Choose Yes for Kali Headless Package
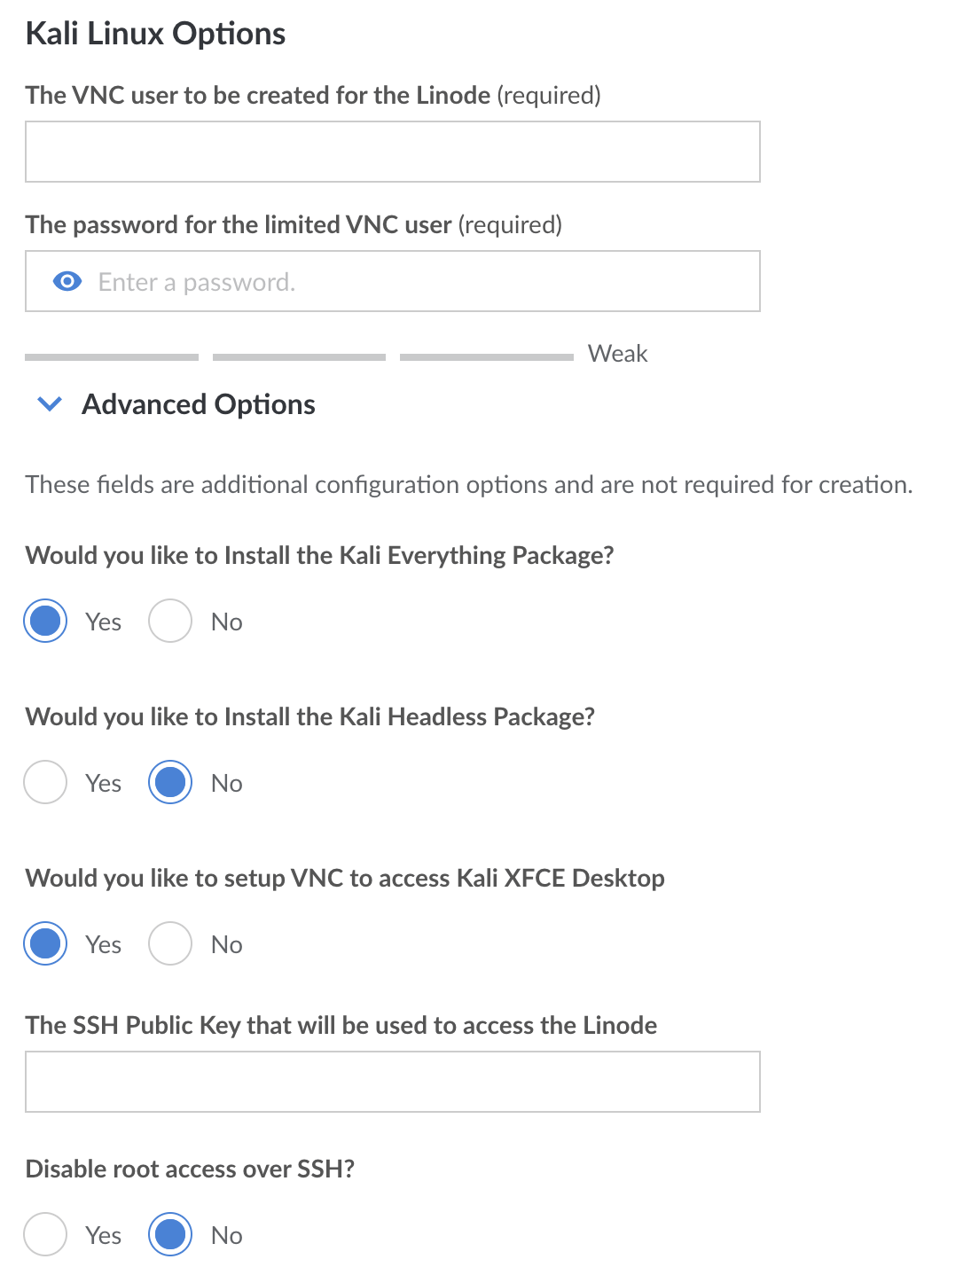The image size is (979, 1275). (x=45, y=782)
